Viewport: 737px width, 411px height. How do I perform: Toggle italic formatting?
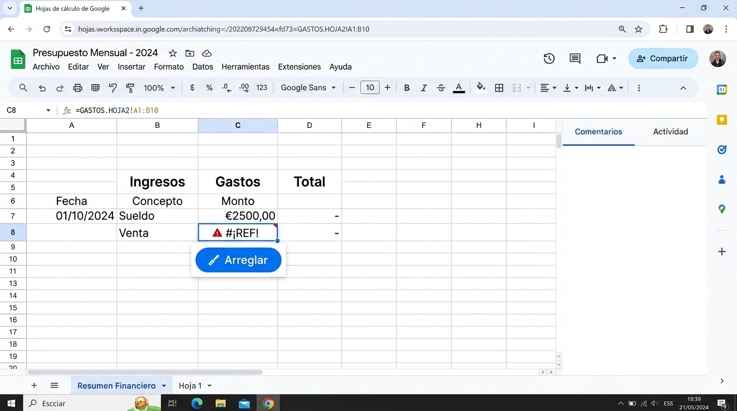click(424, 88)
